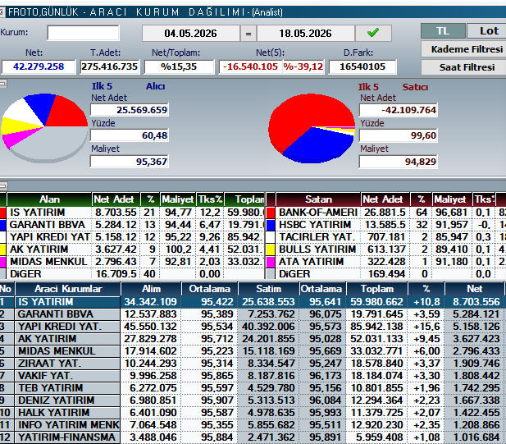Sort by Toplam header in lower table
The image size is (506, 444).
377,289
